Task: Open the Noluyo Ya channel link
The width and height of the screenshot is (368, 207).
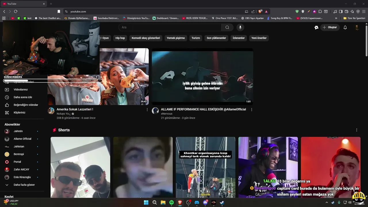Action: [64, 114]
